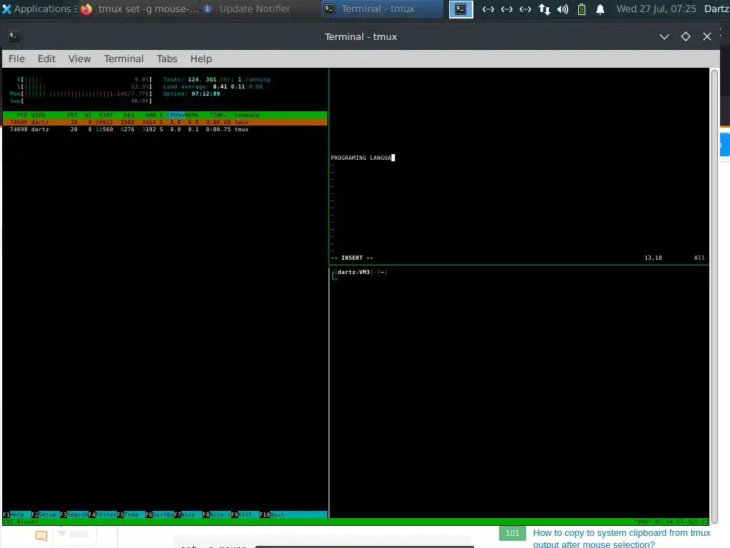The image size is (730, 548).
Task: Click CPU 1 usage meter showing 13.5%
Action: (84, 86)
